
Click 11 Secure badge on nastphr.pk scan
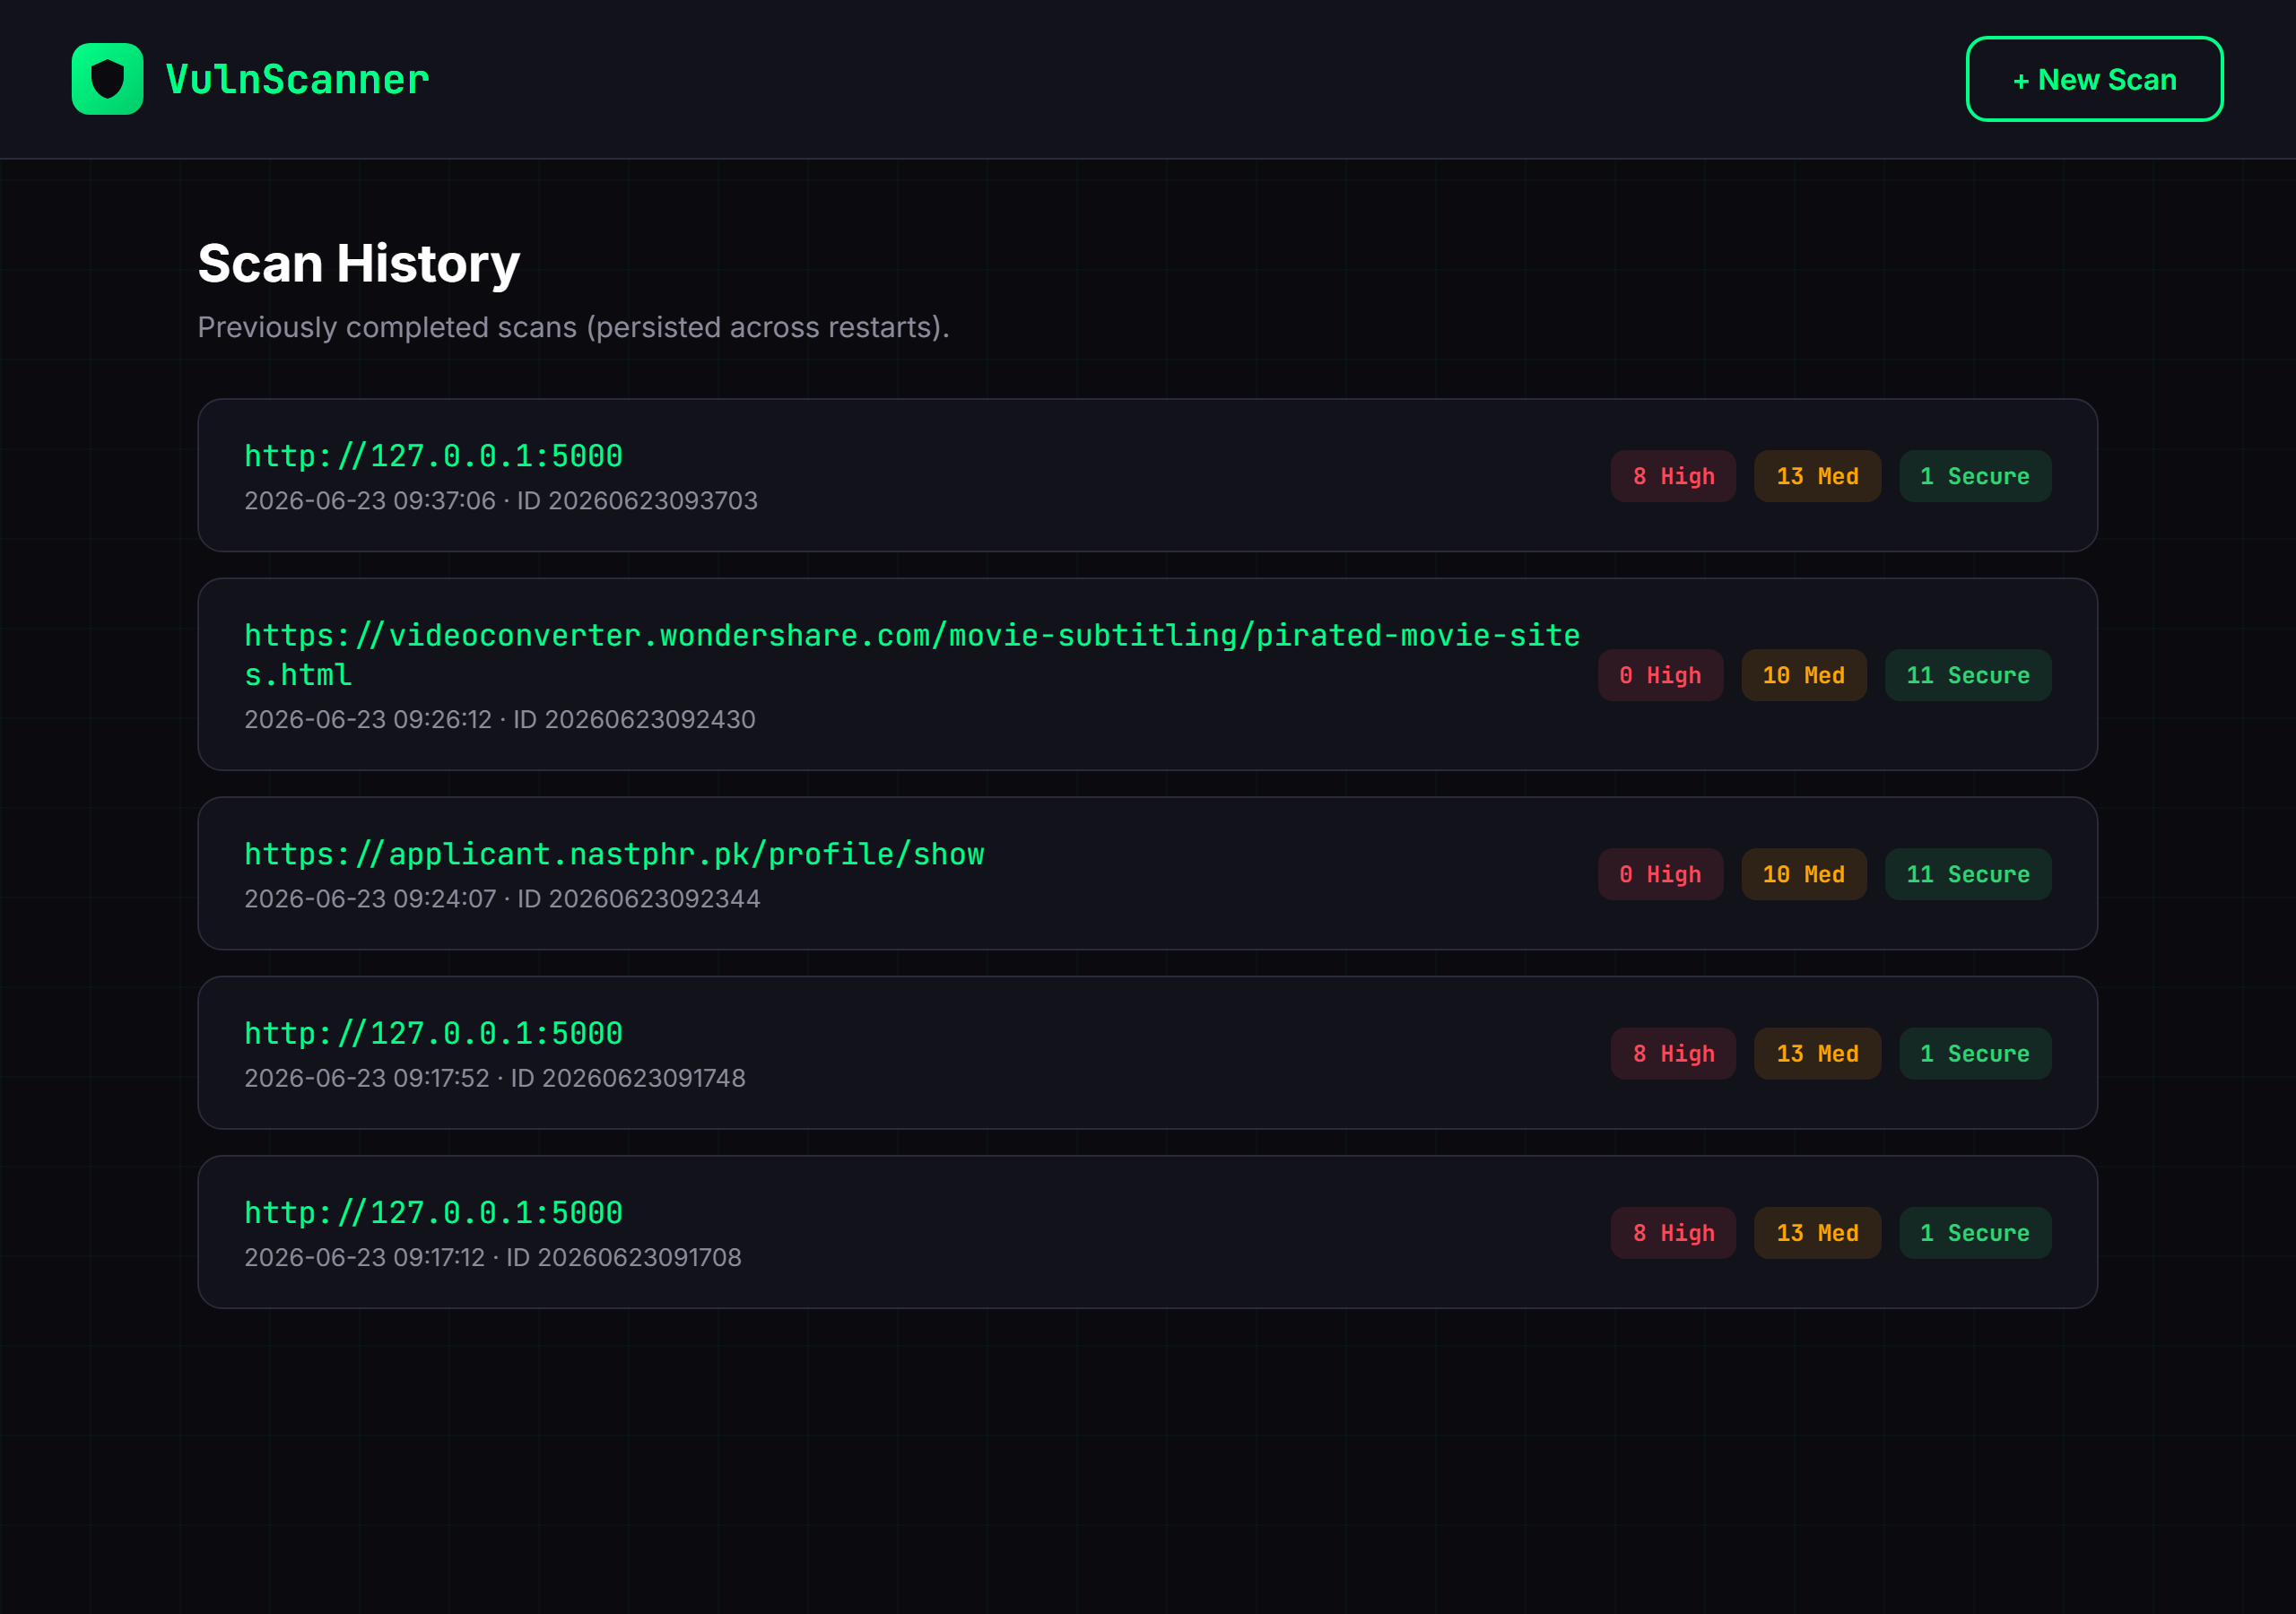pos(1968,874)
